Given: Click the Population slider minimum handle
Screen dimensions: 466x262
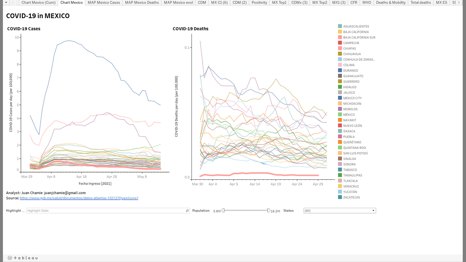Looking at the screenshot, I should (x=223, y=210).
